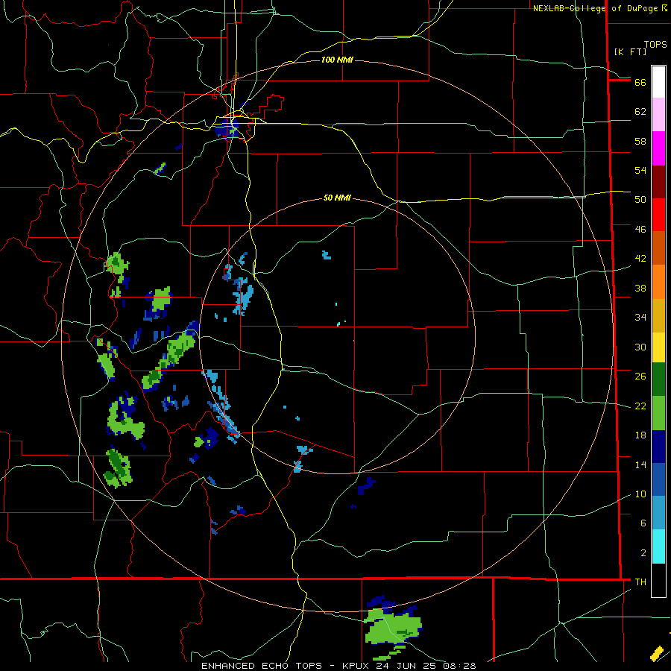
Task: Click the 26 legend value
Action: pos(640,377)
